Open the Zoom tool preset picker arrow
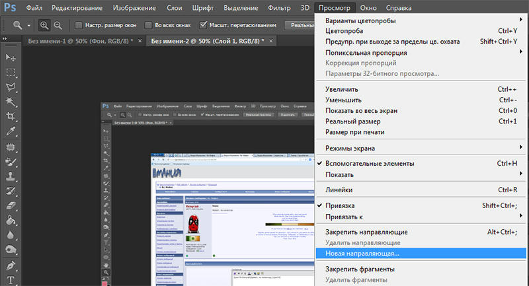Screen dimensions: 529x286 click(x=28, y=25)
